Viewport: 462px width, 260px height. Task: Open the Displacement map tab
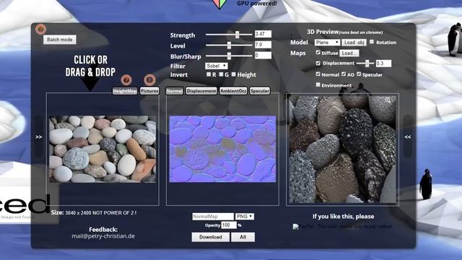point(201,91)
